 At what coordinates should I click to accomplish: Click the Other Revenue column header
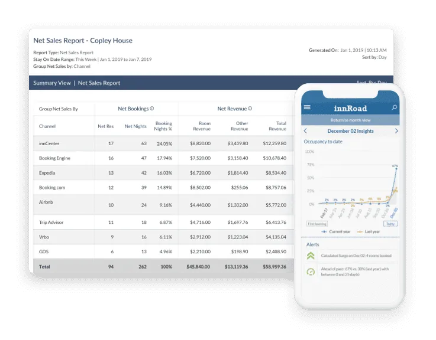240,126
